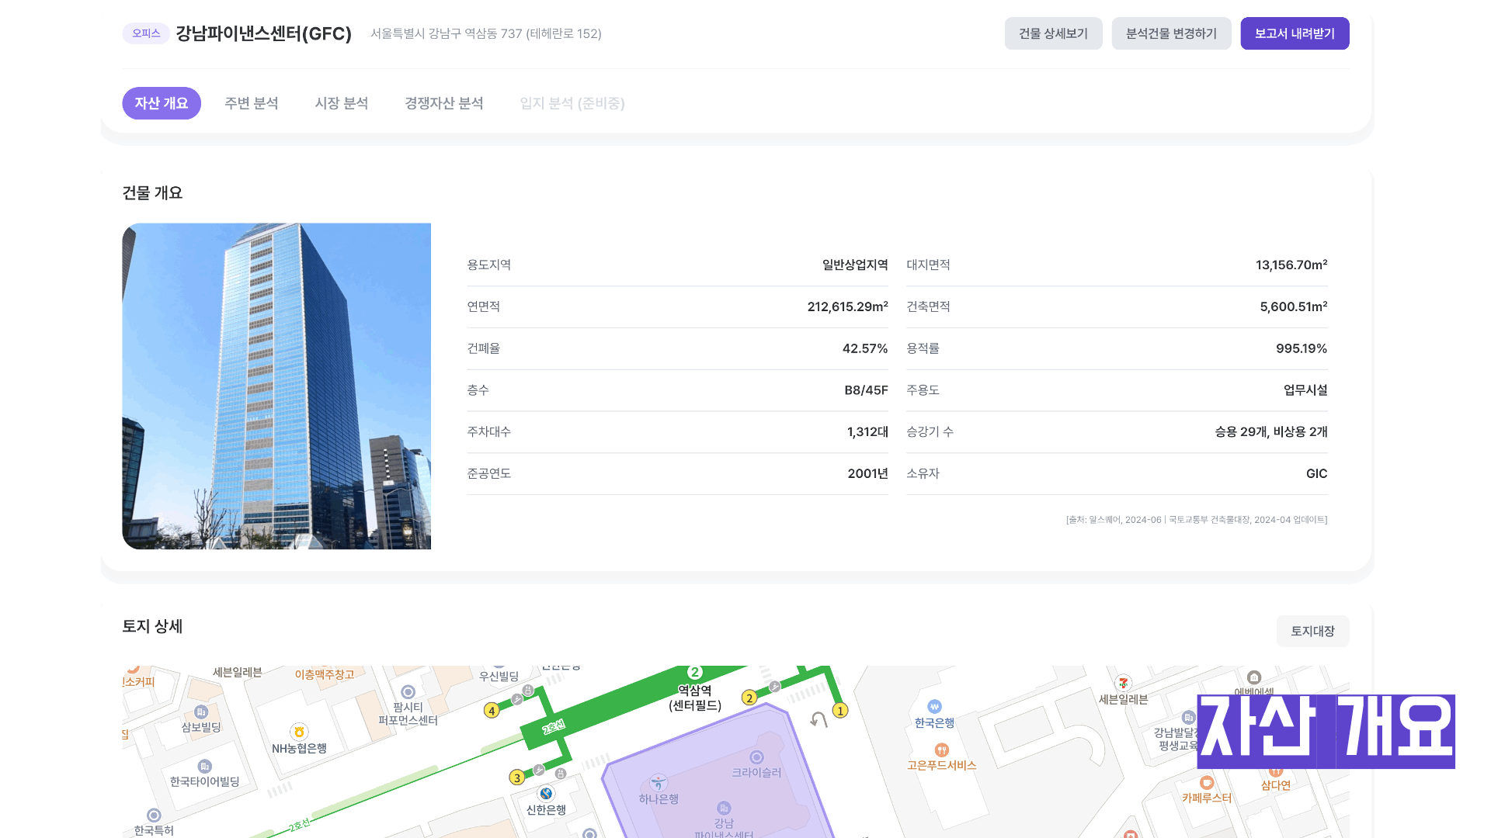Click the 신한은행 marker icon
The width and height of the screenshot is (1491, 838).
pyautogui.click(x=547, y=793)
